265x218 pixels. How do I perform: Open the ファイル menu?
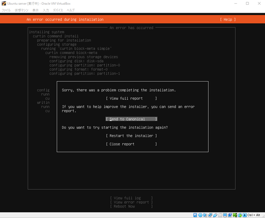[x=6, y=10]
